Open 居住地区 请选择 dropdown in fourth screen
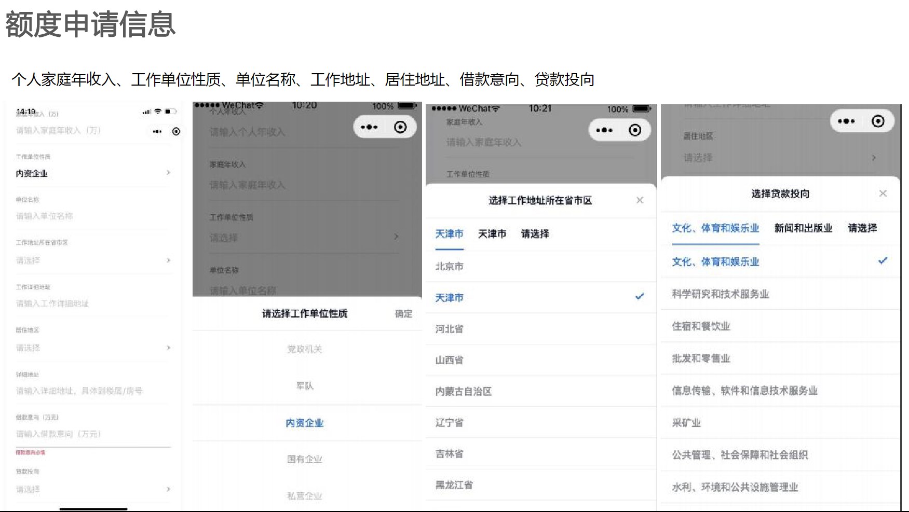The image size is (909, 512). tap(780, 157)
